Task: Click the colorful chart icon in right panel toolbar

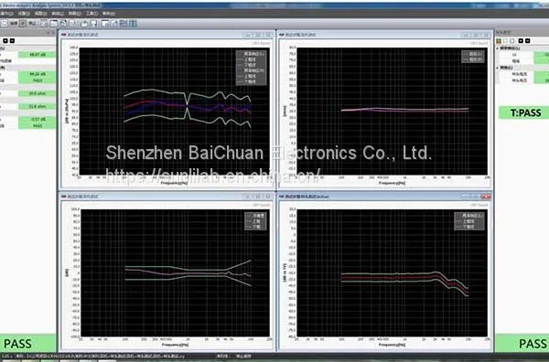Action: coord(499,41)
